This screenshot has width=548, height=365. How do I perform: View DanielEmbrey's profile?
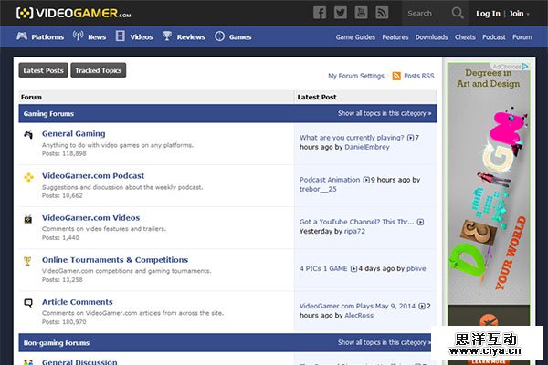click(367, 147)
